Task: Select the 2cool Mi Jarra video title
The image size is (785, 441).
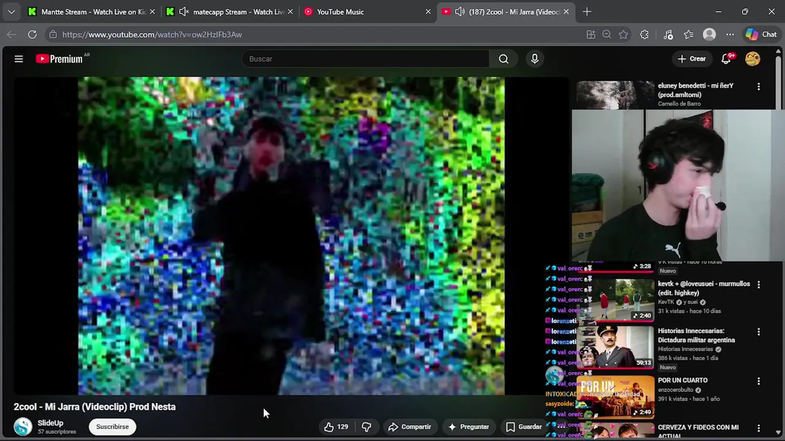Action: tap(94, 407)
